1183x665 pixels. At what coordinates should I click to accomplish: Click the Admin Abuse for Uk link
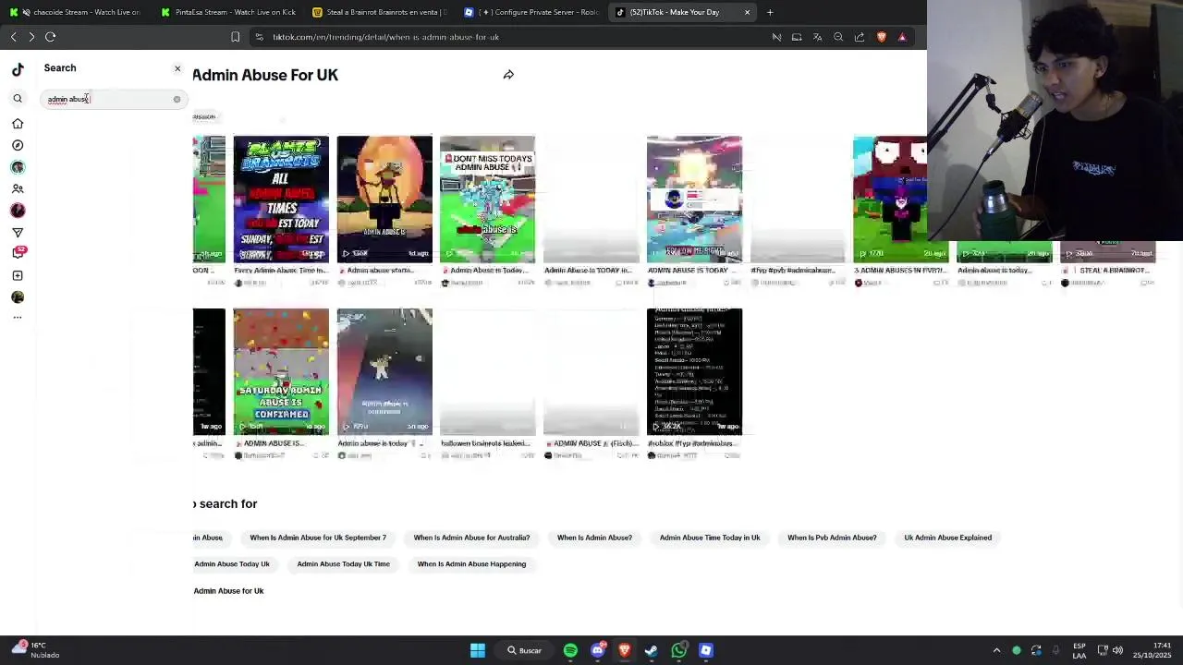coord(228,591)
